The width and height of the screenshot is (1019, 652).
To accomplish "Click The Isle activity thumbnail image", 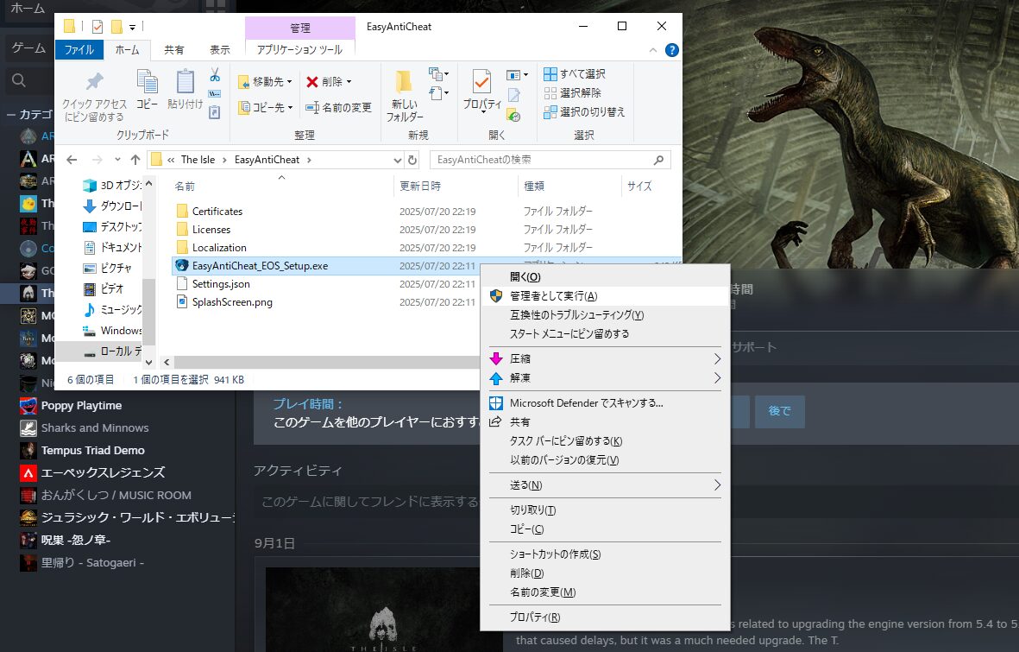I will tap(383, 610).
